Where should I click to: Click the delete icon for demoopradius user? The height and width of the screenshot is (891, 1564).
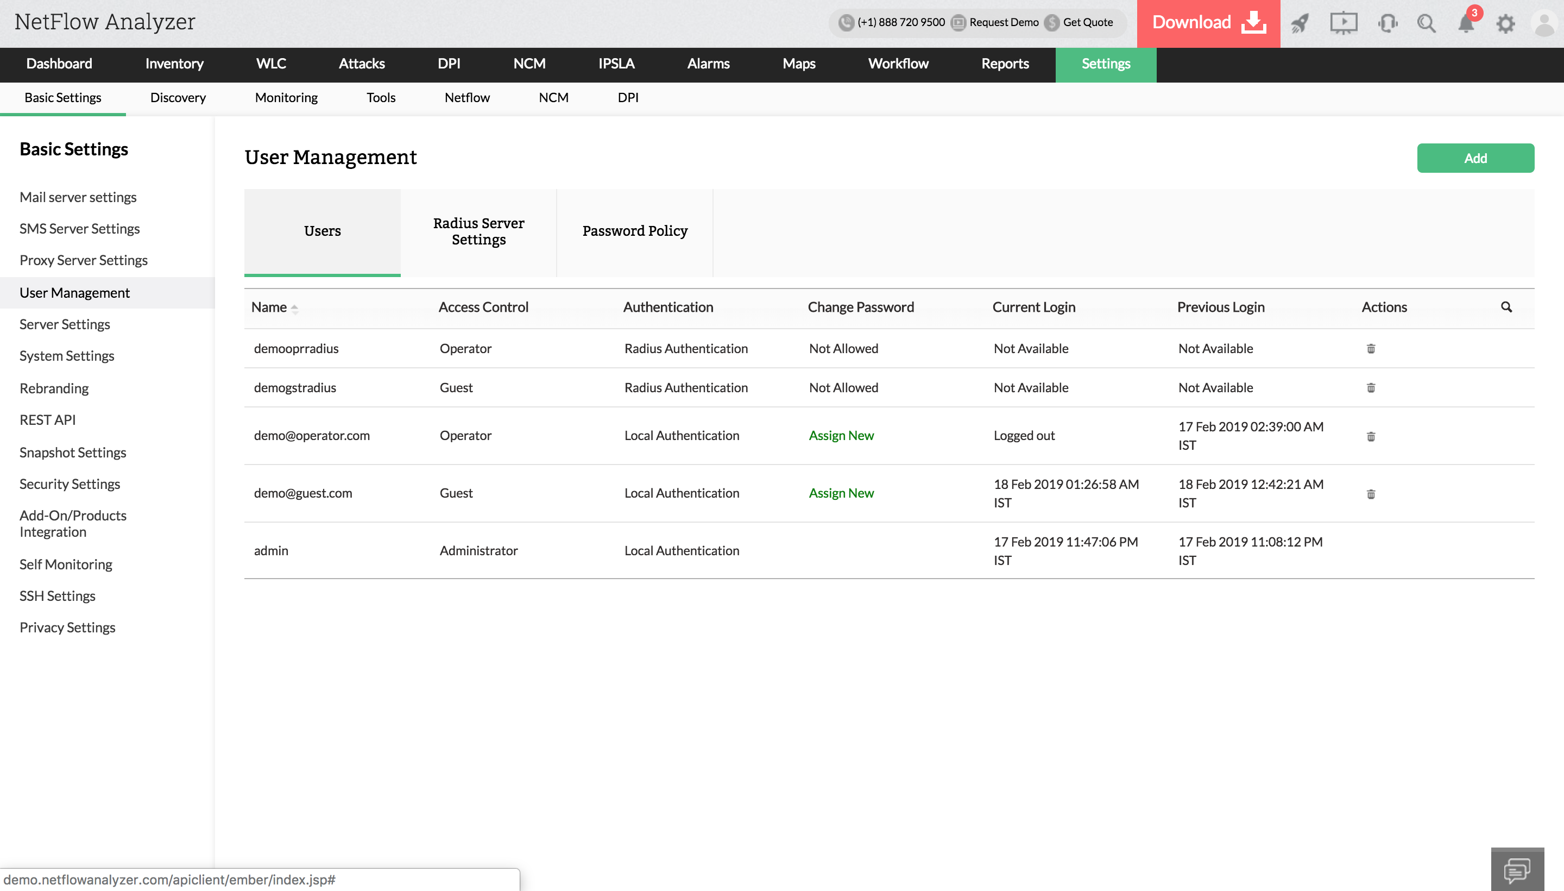tap(1371, 347)
